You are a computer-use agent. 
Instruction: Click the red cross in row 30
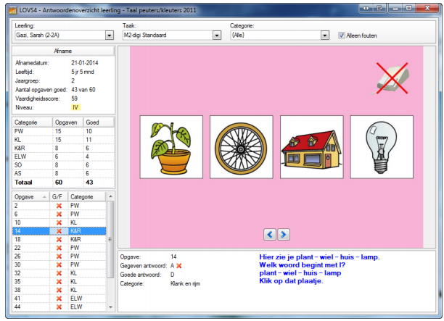[59, 264]
